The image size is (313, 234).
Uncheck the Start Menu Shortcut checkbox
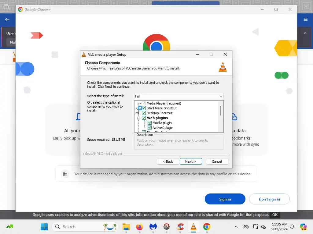click(x=144, y=108)
